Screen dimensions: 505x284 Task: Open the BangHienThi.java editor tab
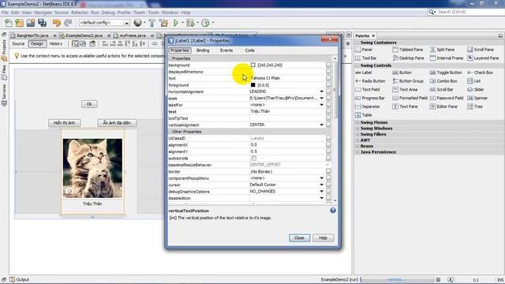(x=33, y=35)
